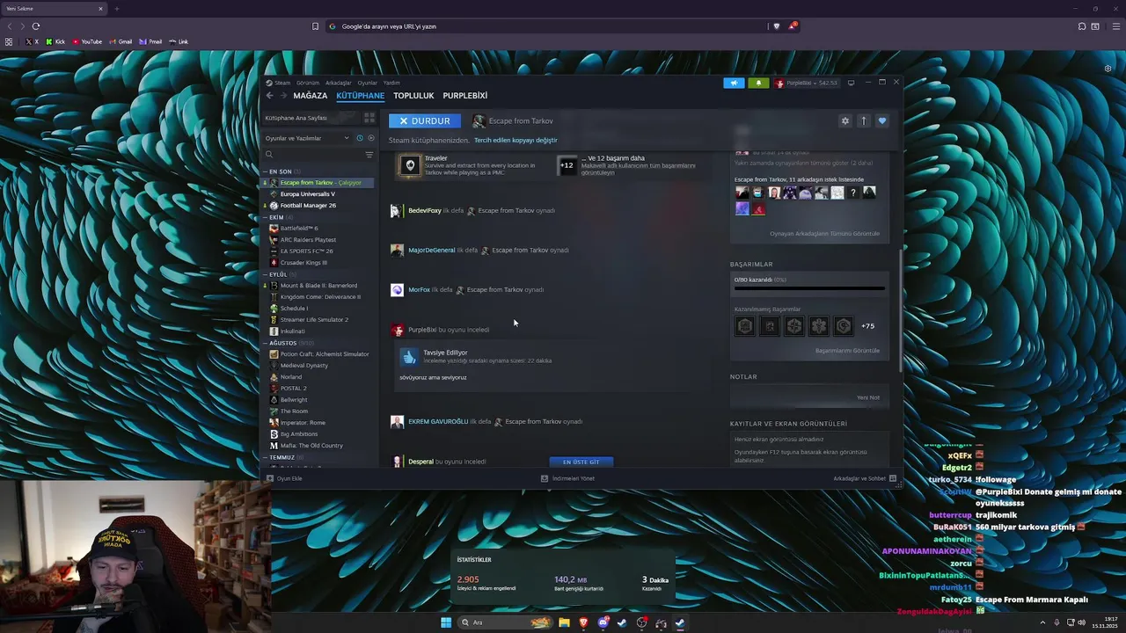Collapse the EN SON category
Viewport: 1126px width, 633px height.
pyautogui.click(x=281, y=171)
